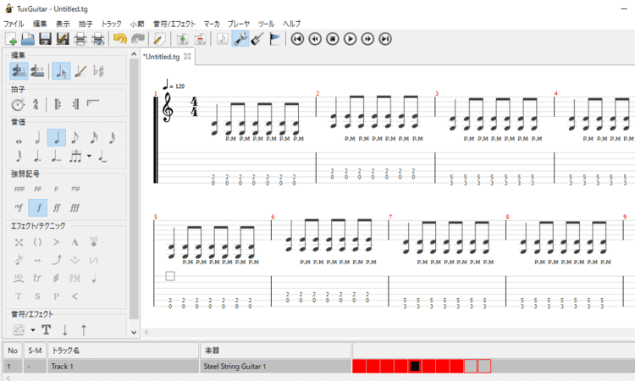Click the undo arrow icon

tap(119, 39)
